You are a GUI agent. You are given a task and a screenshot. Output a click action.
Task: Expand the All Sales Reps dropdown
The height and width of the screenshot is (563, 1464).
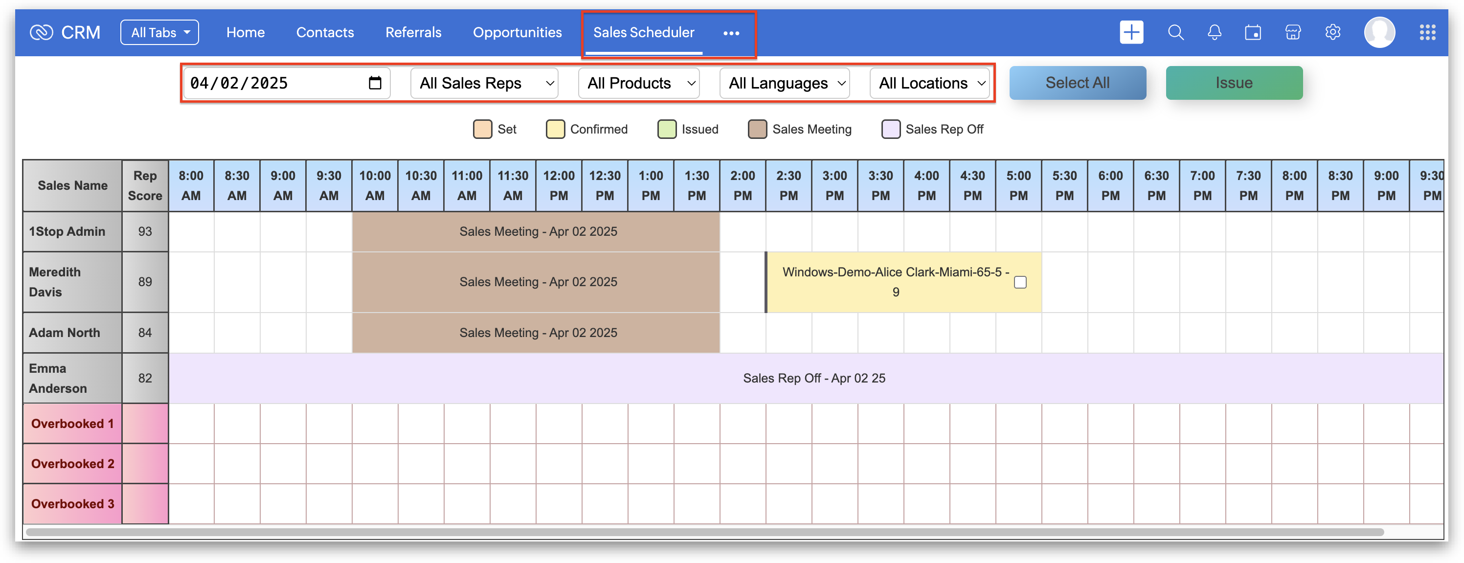point(484,83)
